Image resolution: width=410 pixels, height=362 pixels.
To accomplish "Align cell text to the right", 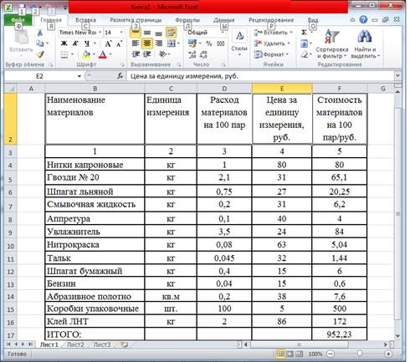I will [158, 43].
